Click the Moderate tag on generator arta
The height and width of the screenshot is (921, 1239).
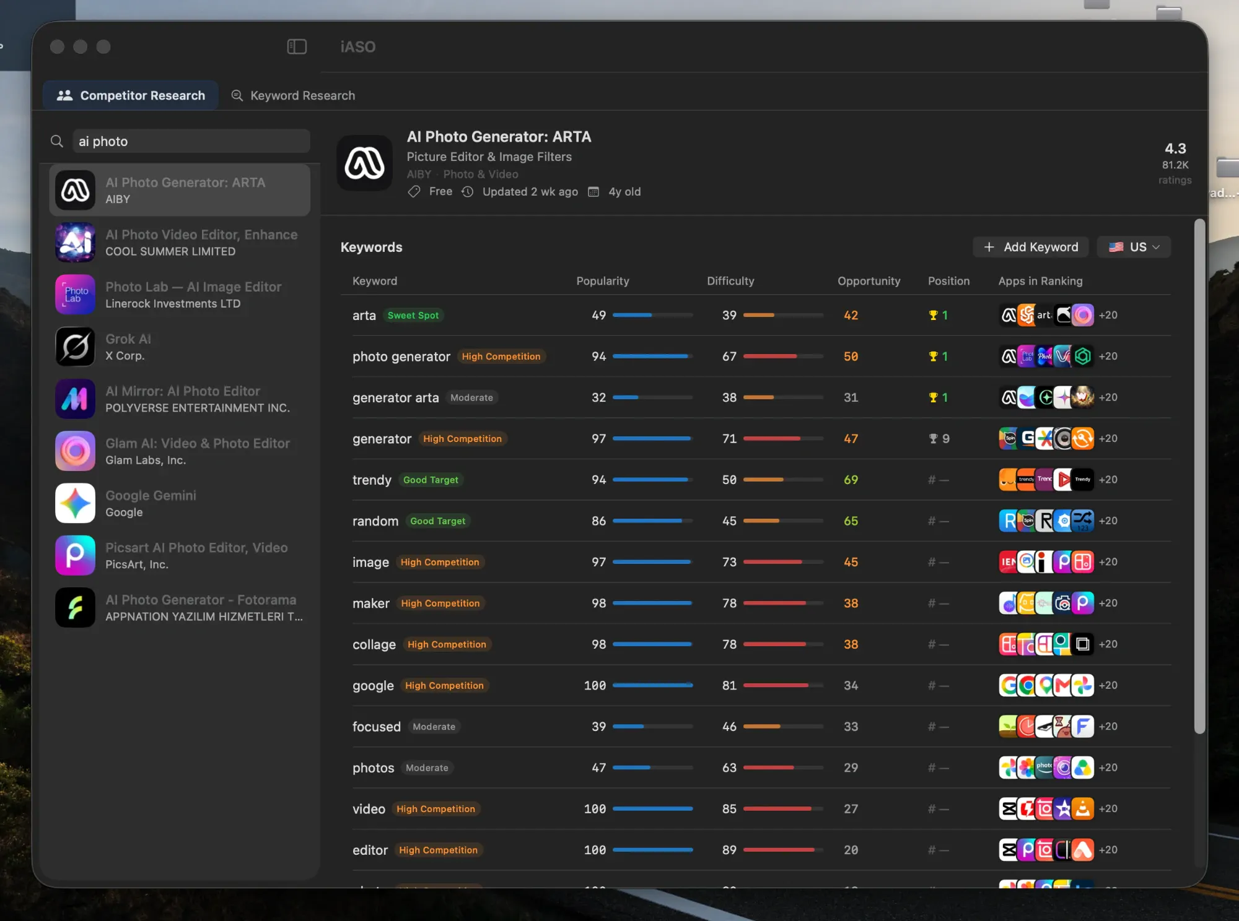[x=471, y=397]
